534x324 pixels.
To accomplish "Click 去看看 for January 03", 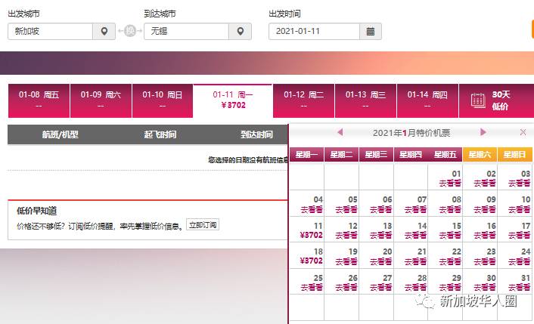I will click(x=520, y=184).
